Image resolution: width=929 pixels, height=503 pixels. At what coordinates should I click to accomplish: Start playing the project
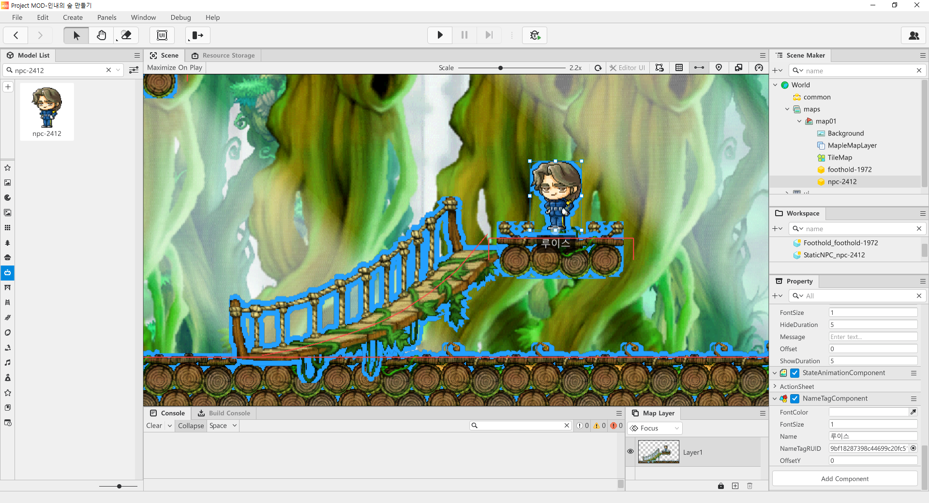click(440, 35)
